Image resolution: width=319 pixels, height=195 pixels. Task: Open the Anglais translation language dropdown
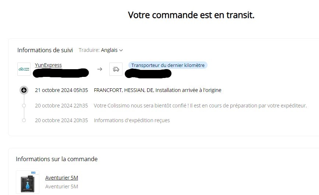(112, 50)
